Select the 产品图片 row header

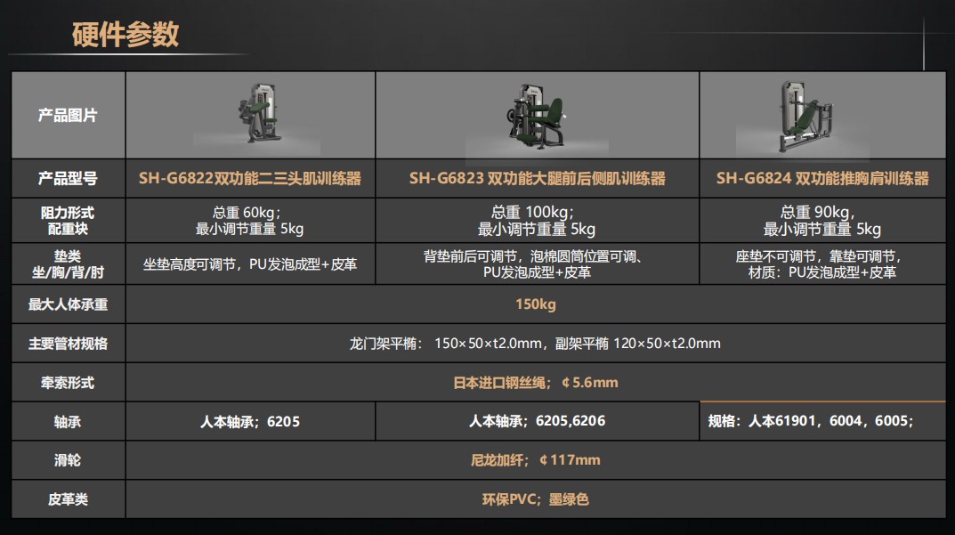[68, 116]
